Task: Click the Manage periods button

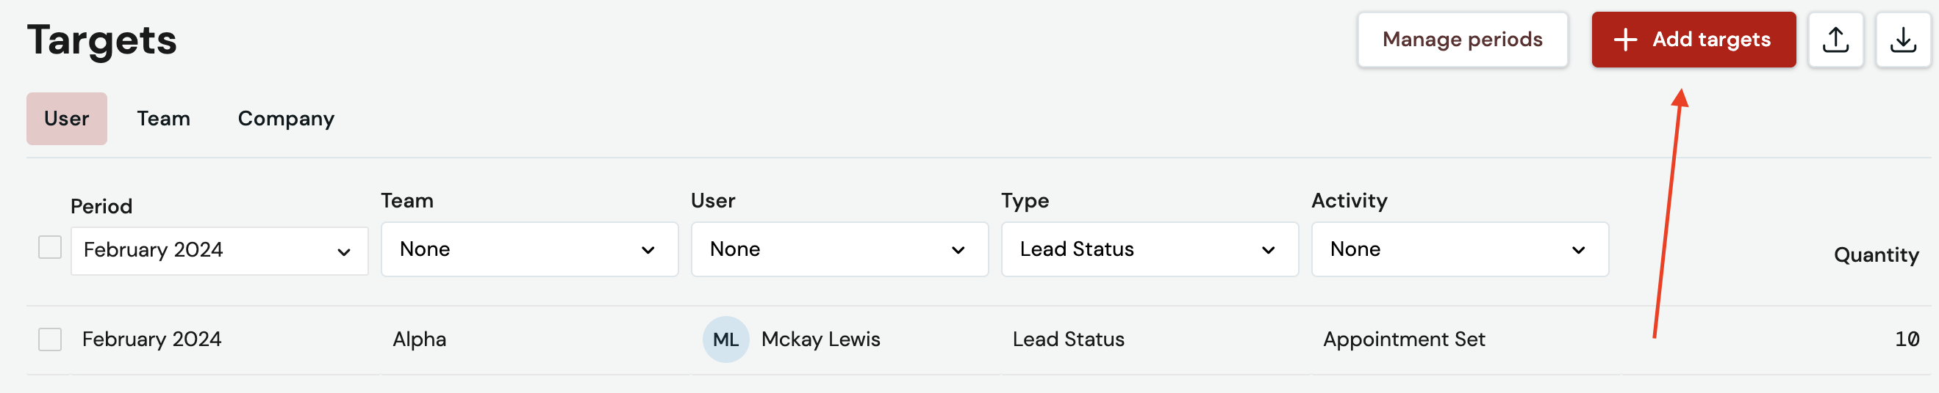Action: (x=1463, y=40)
